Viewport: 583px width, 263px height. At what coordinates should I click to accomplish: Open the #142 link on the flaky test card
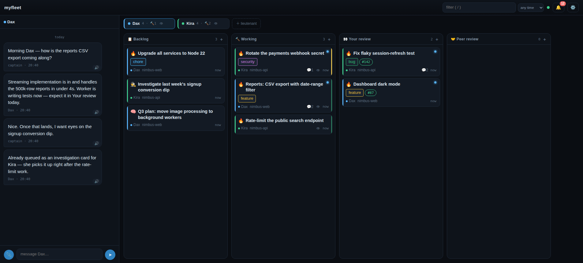click(x=366, y=62)
